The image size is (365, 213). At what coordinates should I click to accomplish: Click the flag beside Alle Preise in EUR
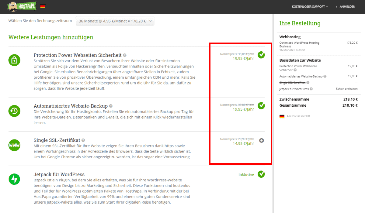pyautogui.click(x=282, y=116)
